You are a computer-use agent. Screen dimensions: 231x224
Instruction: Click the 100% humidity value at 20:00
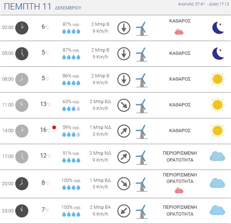pos(71,180)
